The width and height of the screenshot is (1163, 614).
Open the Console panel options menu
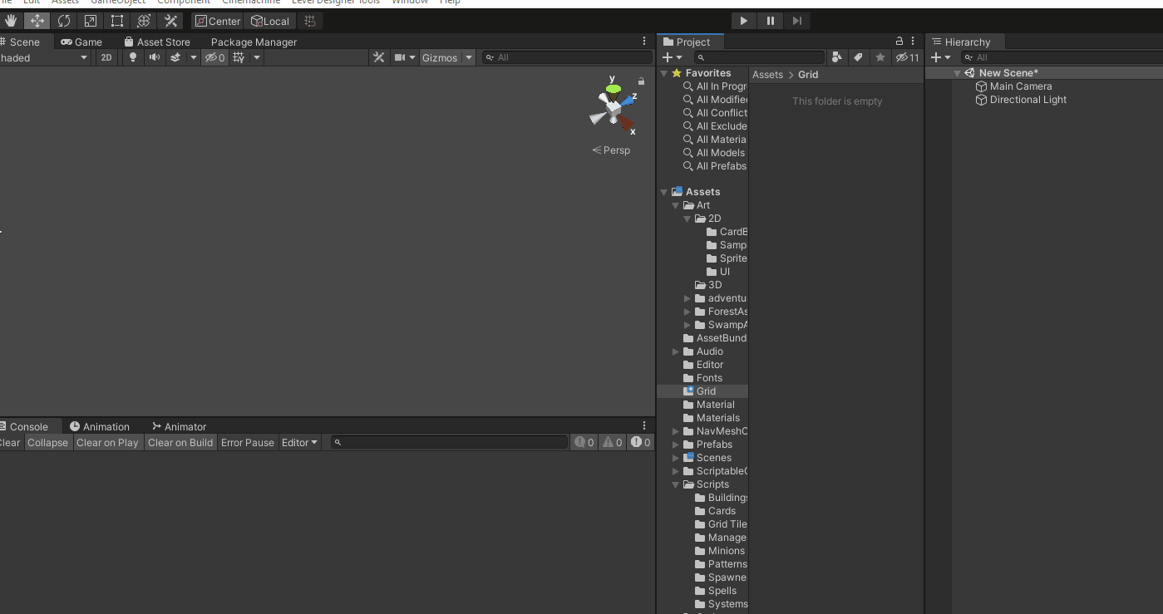[644, 425]
